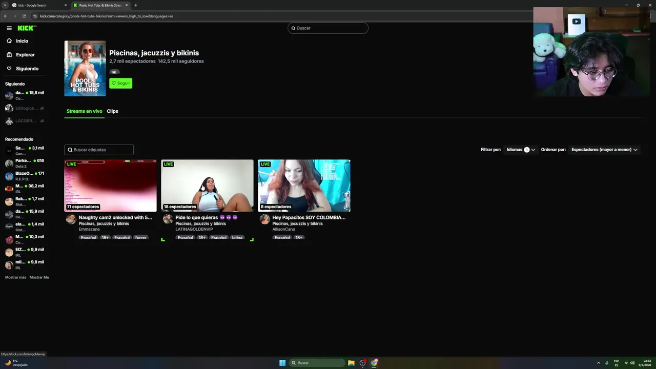Open the Sa... recommended channel with 3,1 mil
The image size is (656, 369).
25,151
